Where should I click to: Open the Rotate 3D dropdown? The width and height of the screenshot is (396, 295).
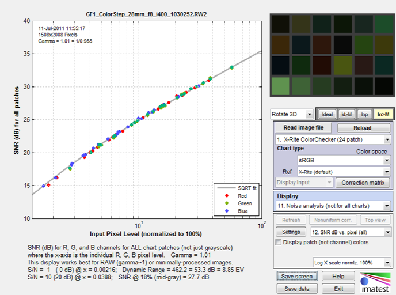pyautogui.click(x=292, y=114)
